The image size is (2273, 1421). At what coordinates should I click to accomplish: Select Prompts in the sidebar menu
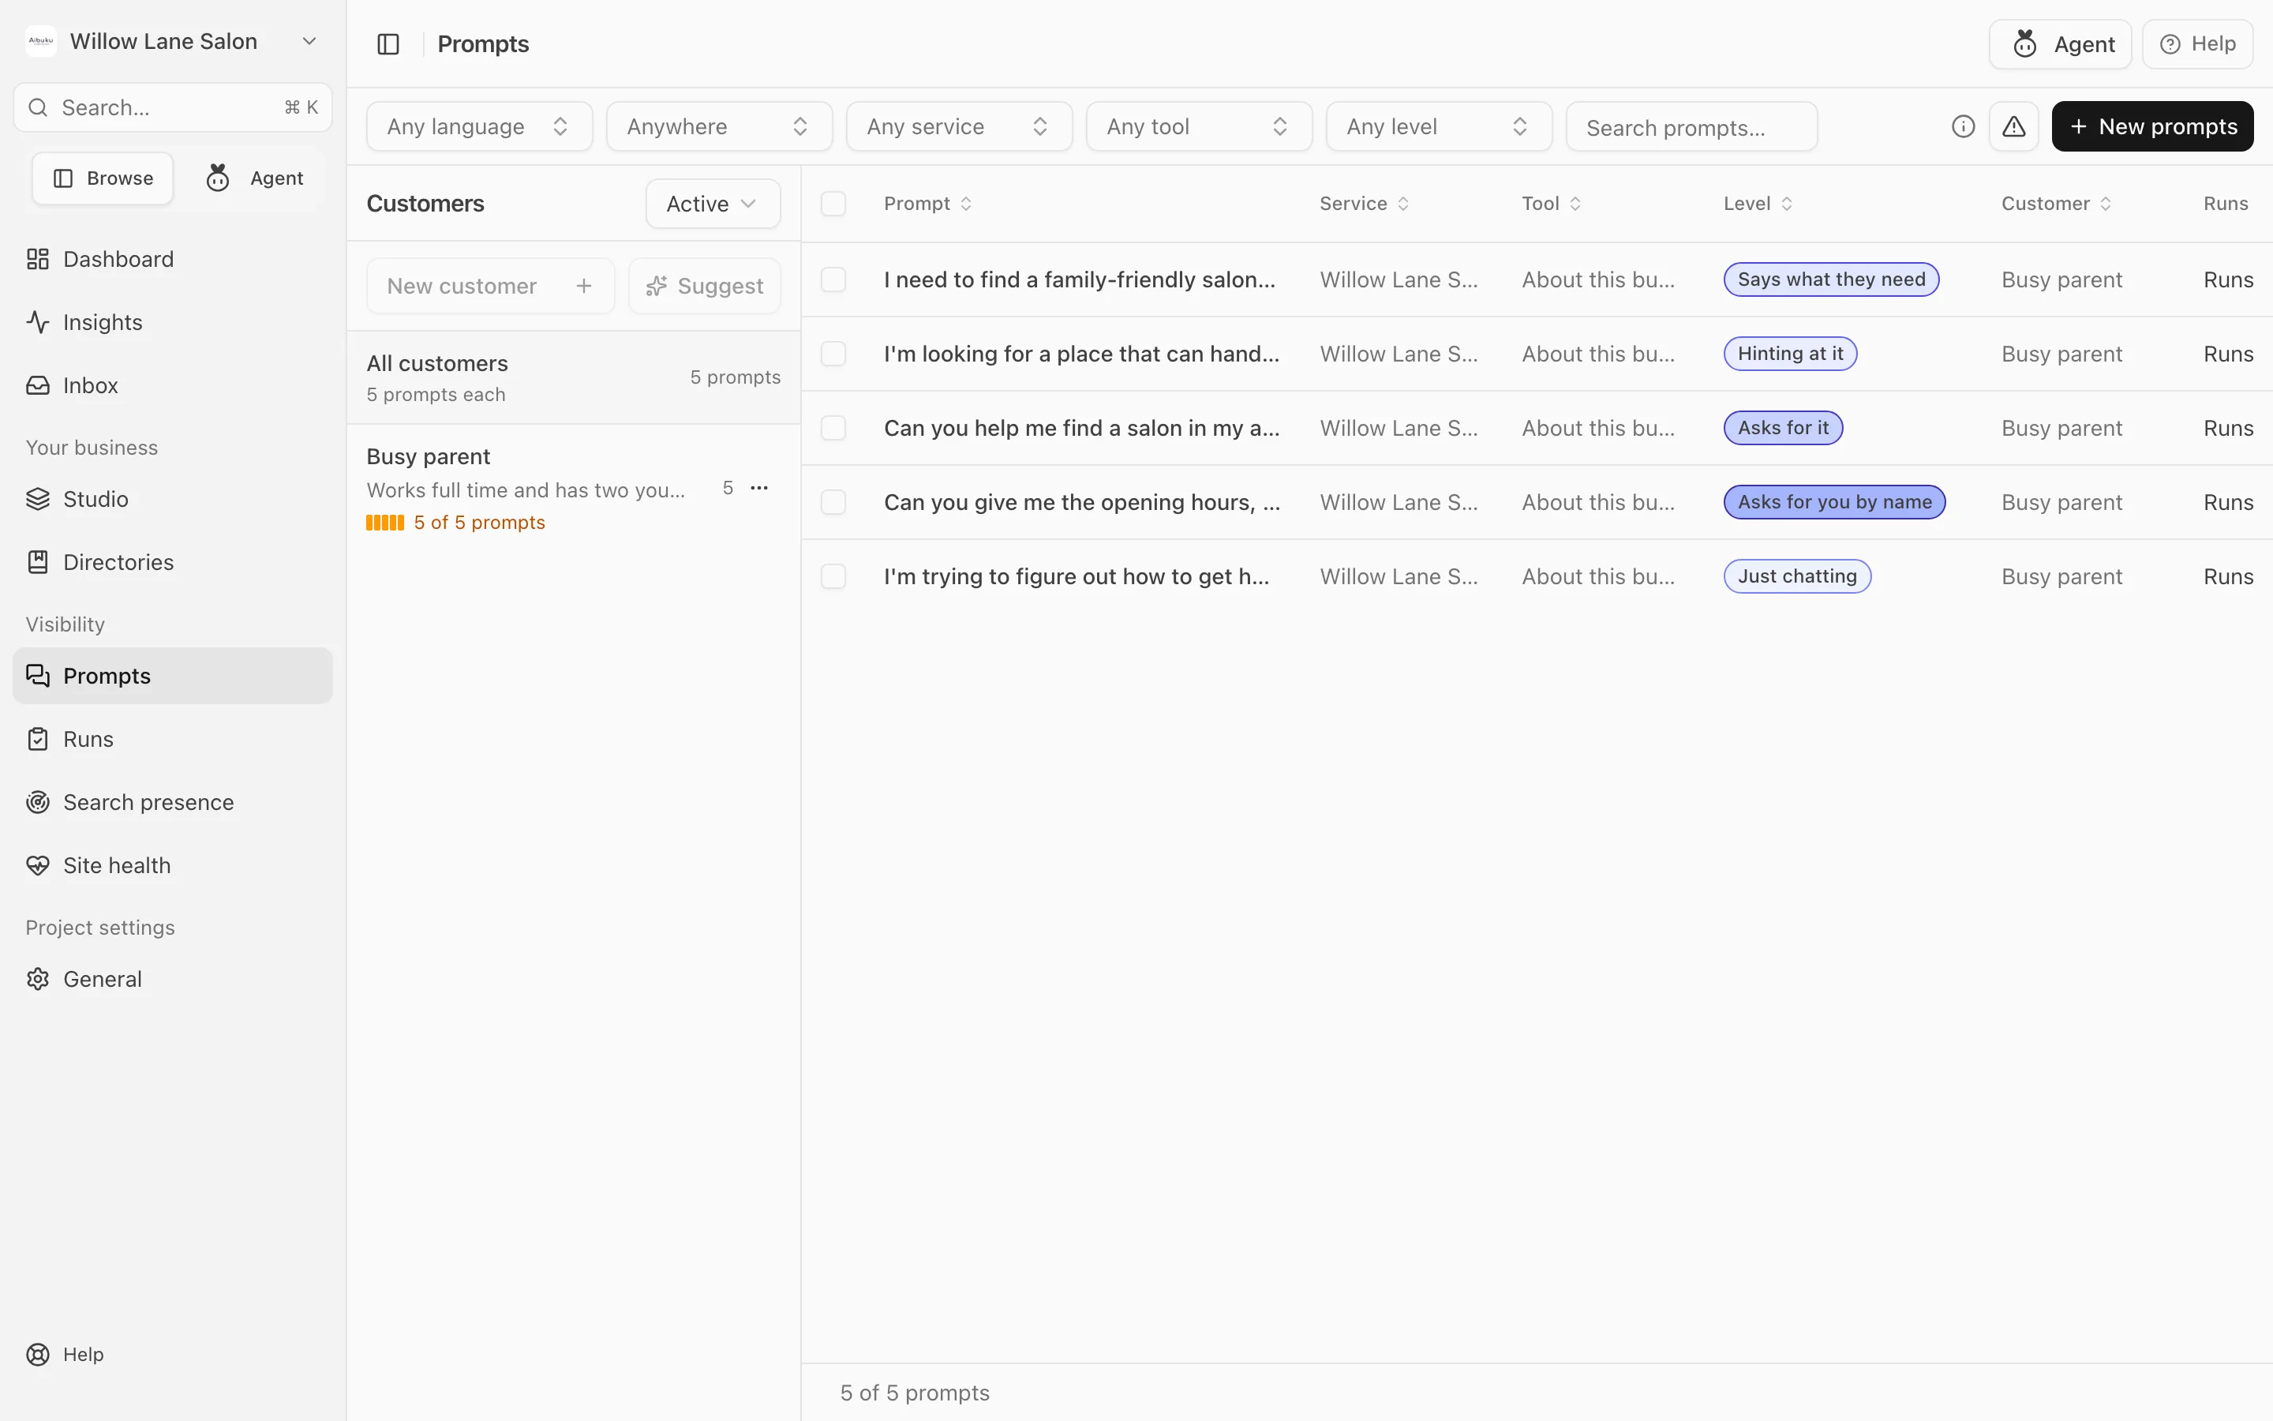coord(173,676)
